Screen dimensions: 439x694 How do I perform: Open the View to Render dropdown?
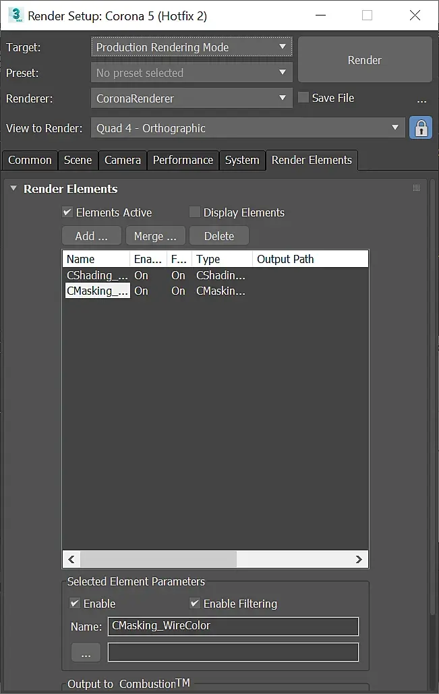coord(248,128)
